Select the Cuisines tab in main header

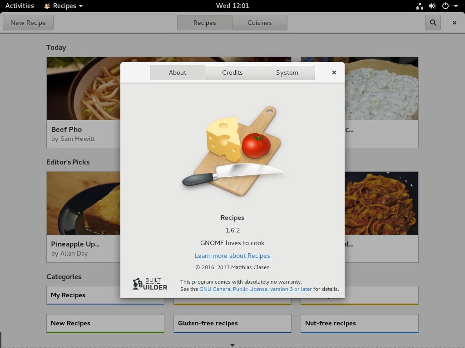point(259,23)
